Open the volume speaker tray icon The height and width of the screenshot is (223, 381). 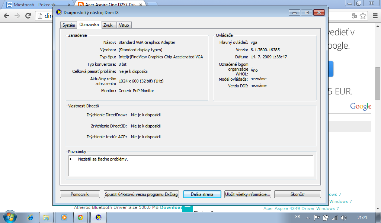[343, 218]
